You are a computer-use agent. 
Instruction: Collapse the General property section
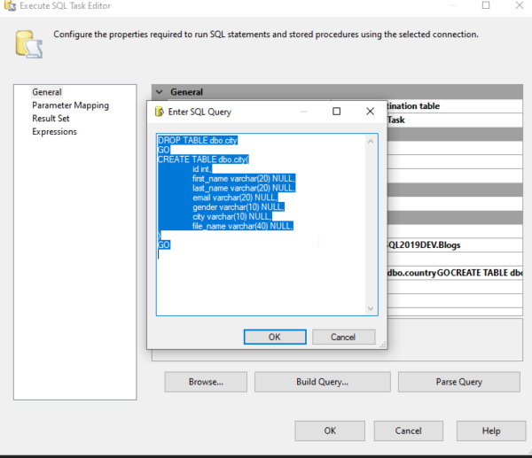click(x=160, y=91)
